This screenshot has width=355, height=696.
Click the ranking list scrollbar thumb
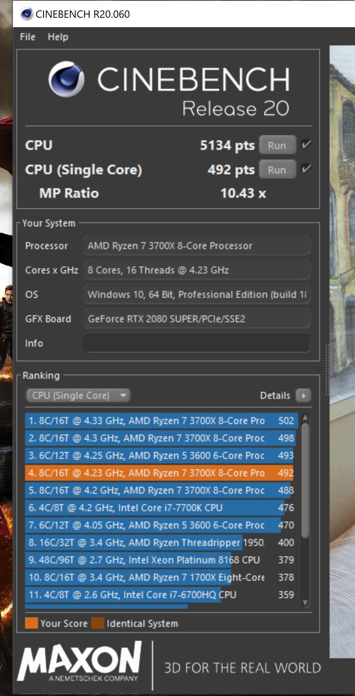(x=305, y=480)
